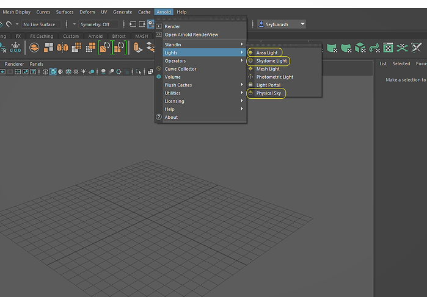Click Volume in the Arnold menu
Screen dimensions: 427x297
click(x=200, y=77)
